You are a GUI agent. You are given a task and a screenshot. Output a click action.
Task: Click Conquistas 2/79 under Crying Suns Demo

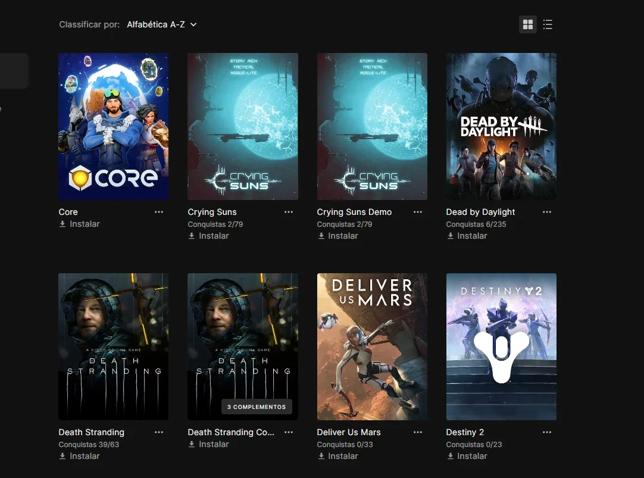[x=345, y=224]
